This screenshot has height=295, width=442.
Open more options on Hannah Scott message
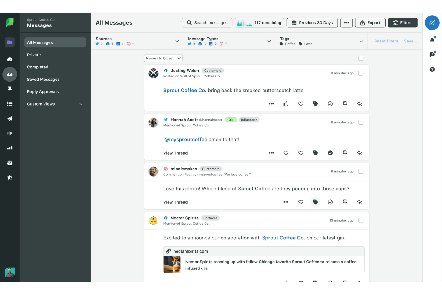(271, 153)
